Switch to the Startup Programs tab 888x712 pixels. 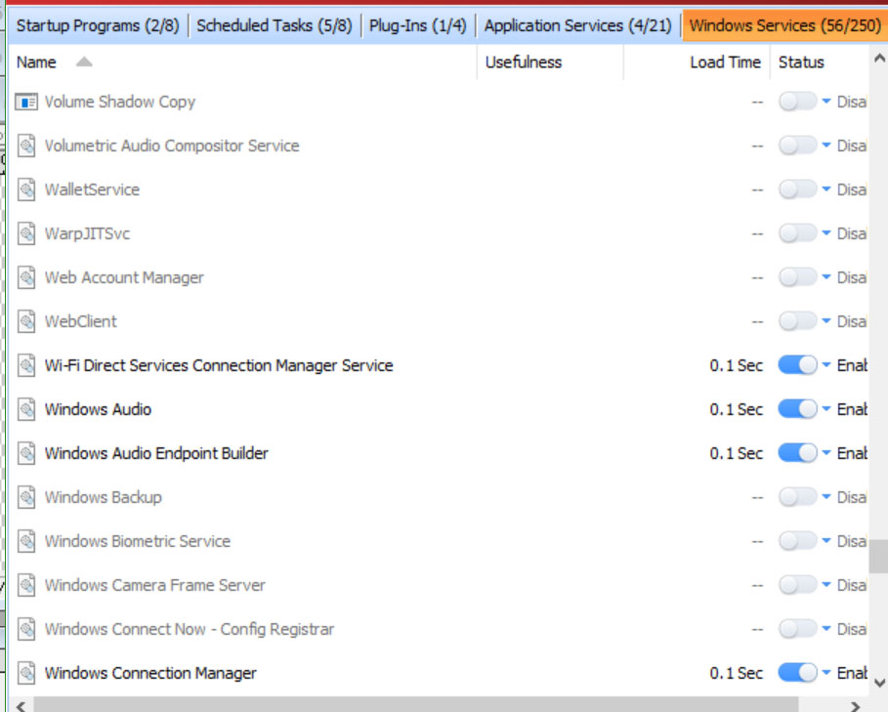(x=98, y=25)
